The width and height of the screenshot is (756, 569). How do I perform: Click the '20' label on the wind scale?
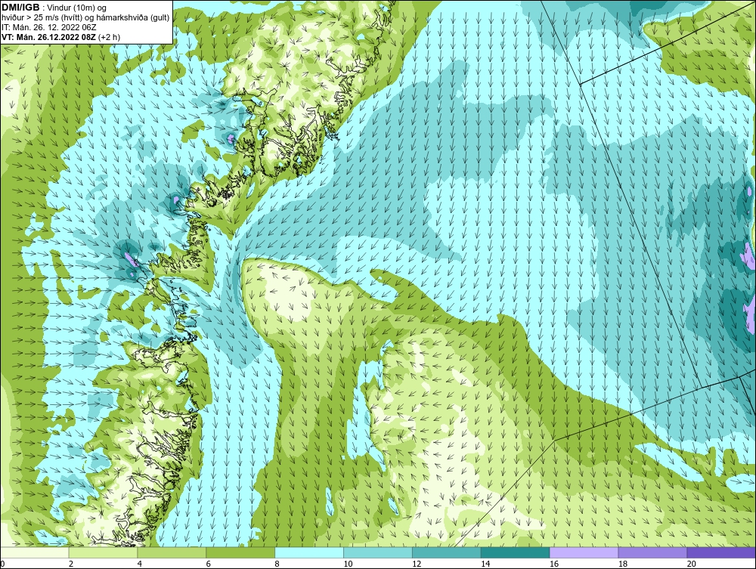692,564
